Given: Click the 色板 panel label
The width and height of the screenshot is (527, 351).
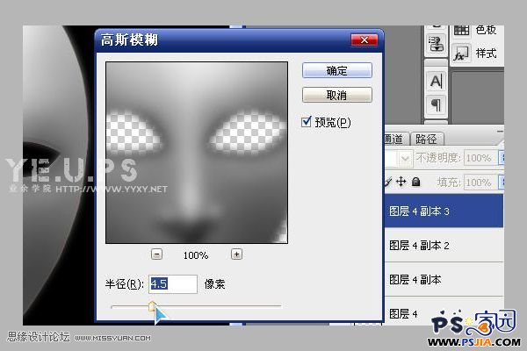Looking at the screenshot, I should 486,30.
